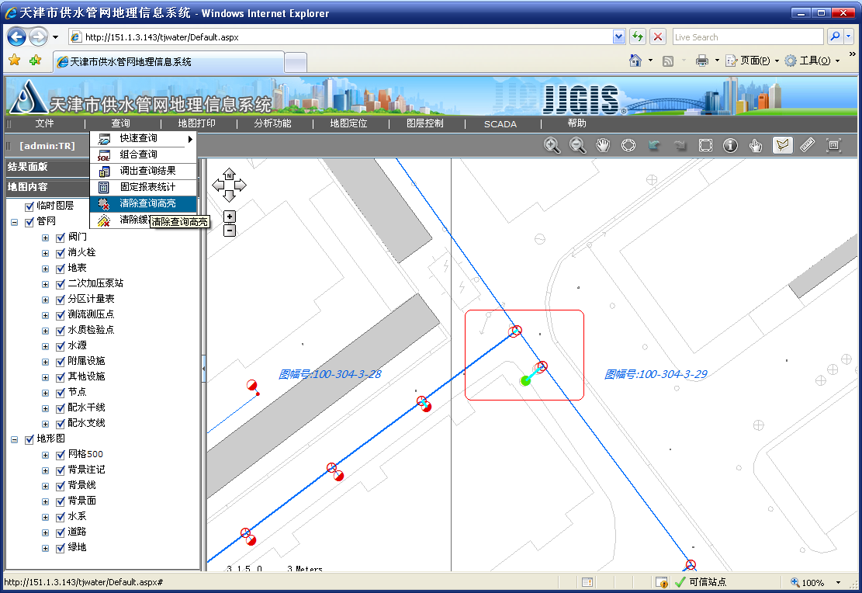Click the dashed rectangle select tool
The width and height of the screenshot is (862, 593).
point(705,145)
